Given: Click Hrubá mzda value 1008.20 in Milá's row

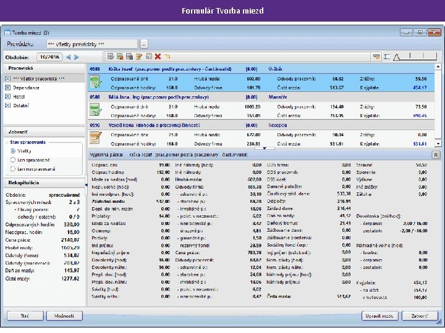Looking at the screenshot, I should coord(252,107).
